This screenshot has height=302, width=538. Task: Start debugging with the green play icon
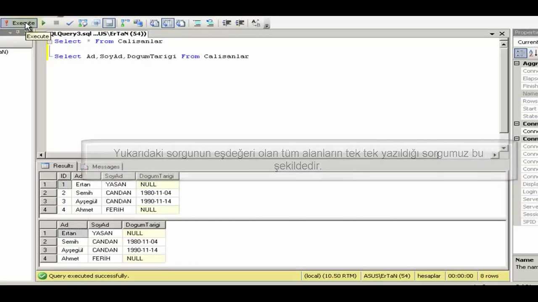coord(43,23)
